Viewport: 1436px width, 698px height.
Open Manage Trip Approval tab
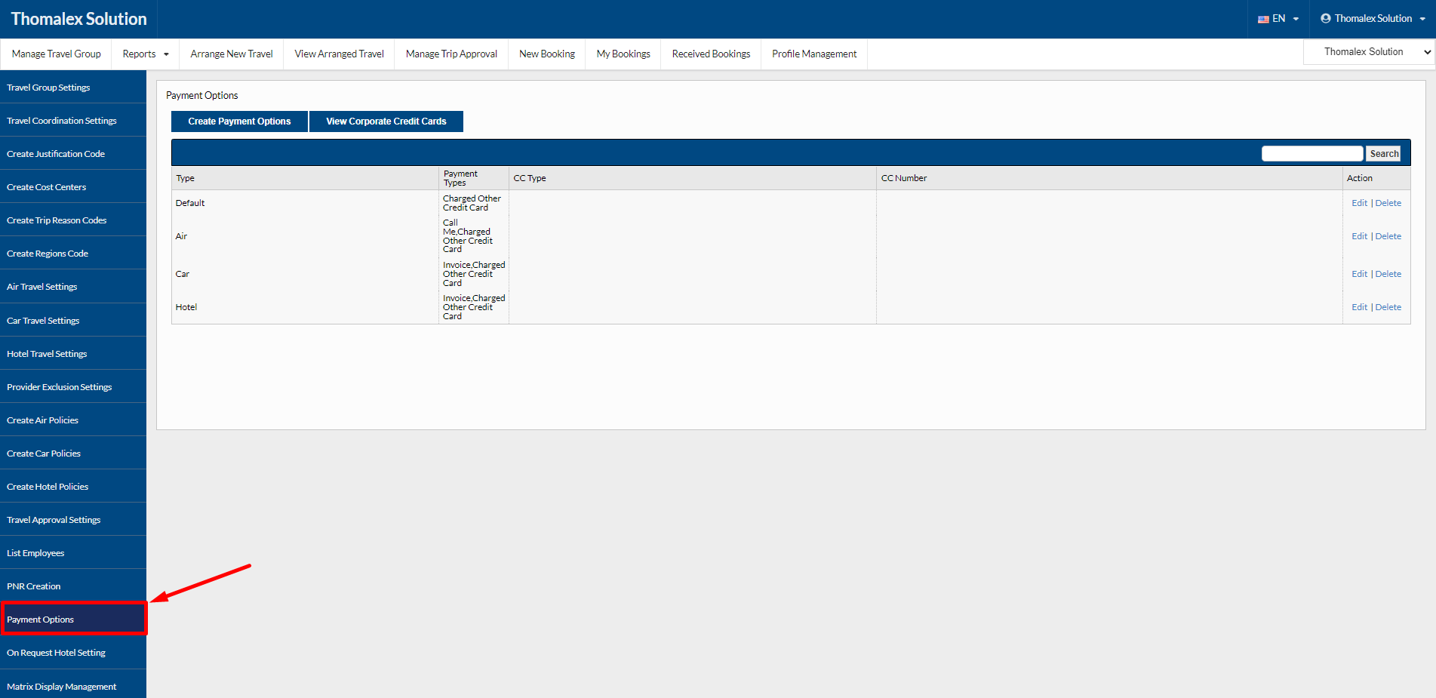[x=451, y=54]
